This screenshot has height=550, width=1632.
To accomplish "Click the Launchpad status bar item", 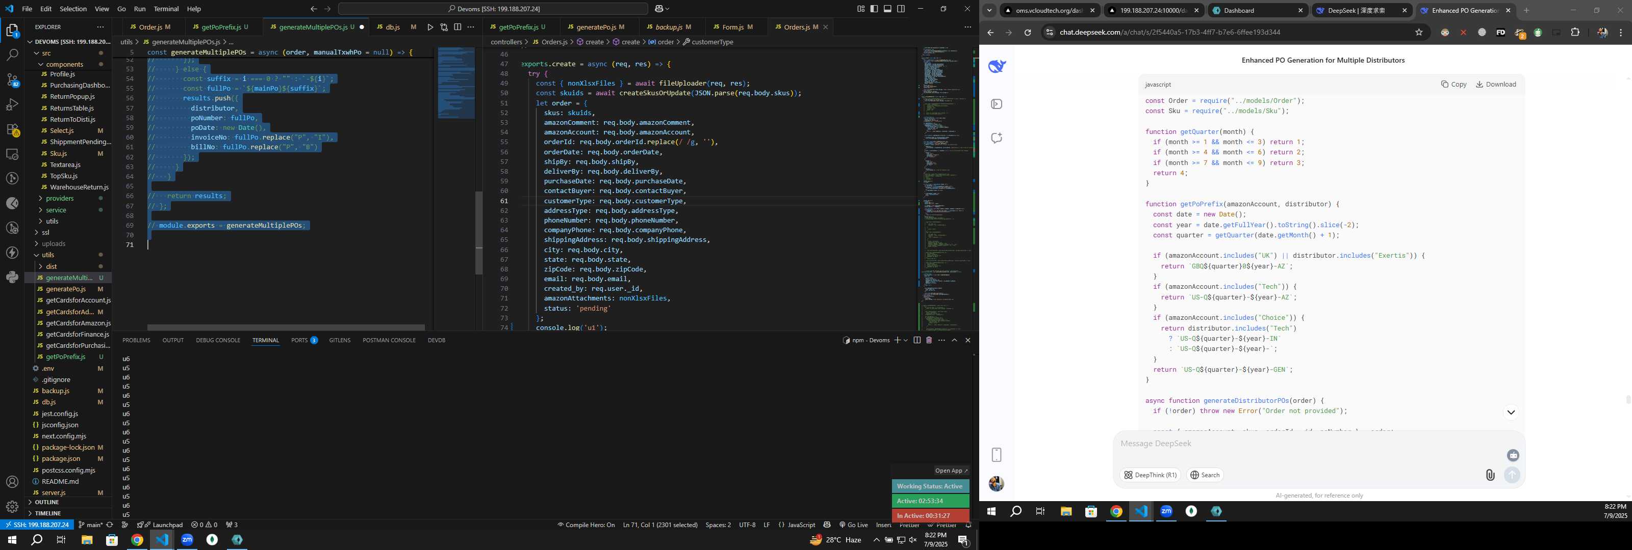I will coord(160,525).
